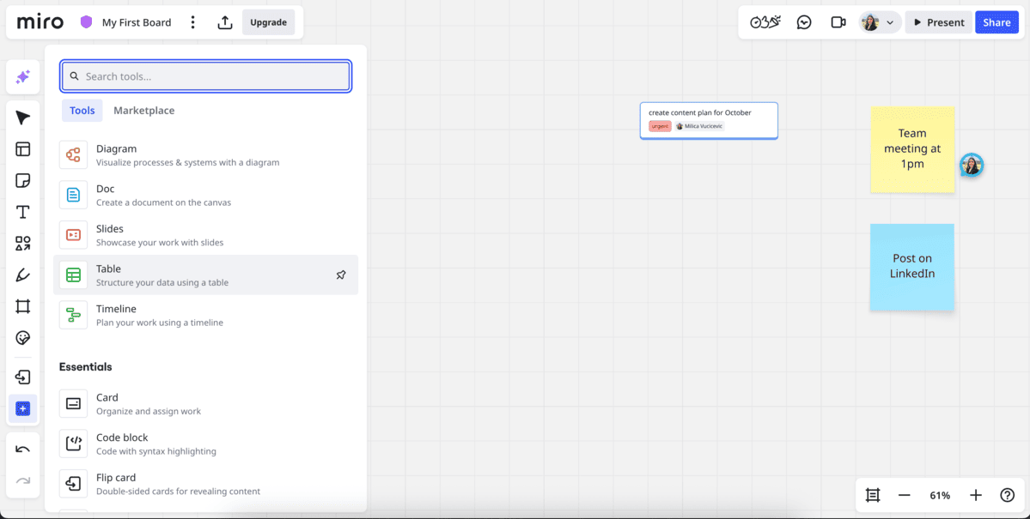Open board options three-dot menu
This screenshot has height=519, width=1030.
tap(192, 22)
